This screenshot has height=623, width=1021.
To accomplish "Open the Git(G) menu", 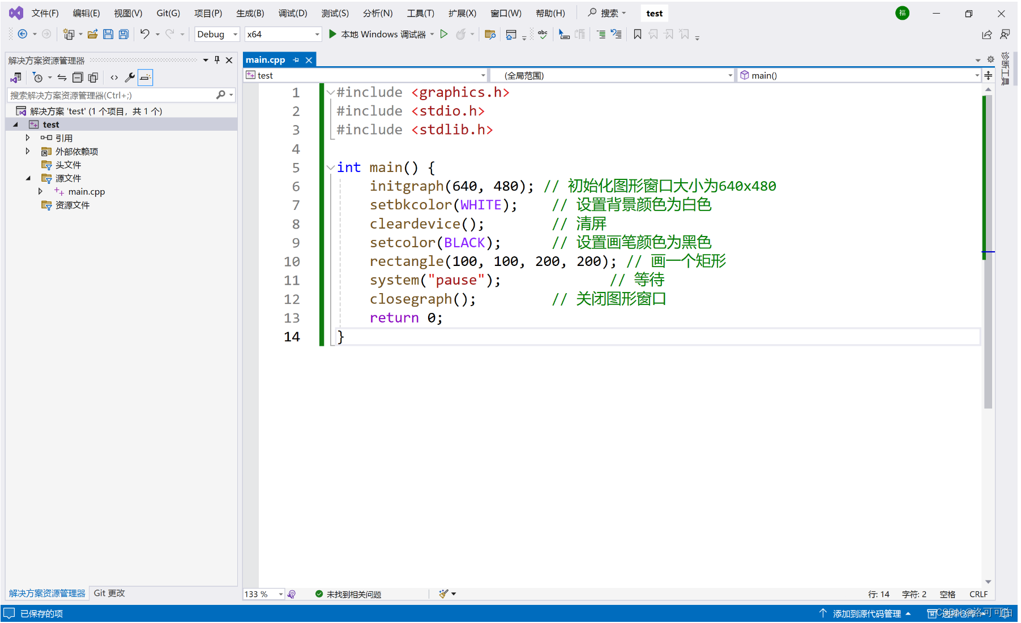I will tap(168, 13).
